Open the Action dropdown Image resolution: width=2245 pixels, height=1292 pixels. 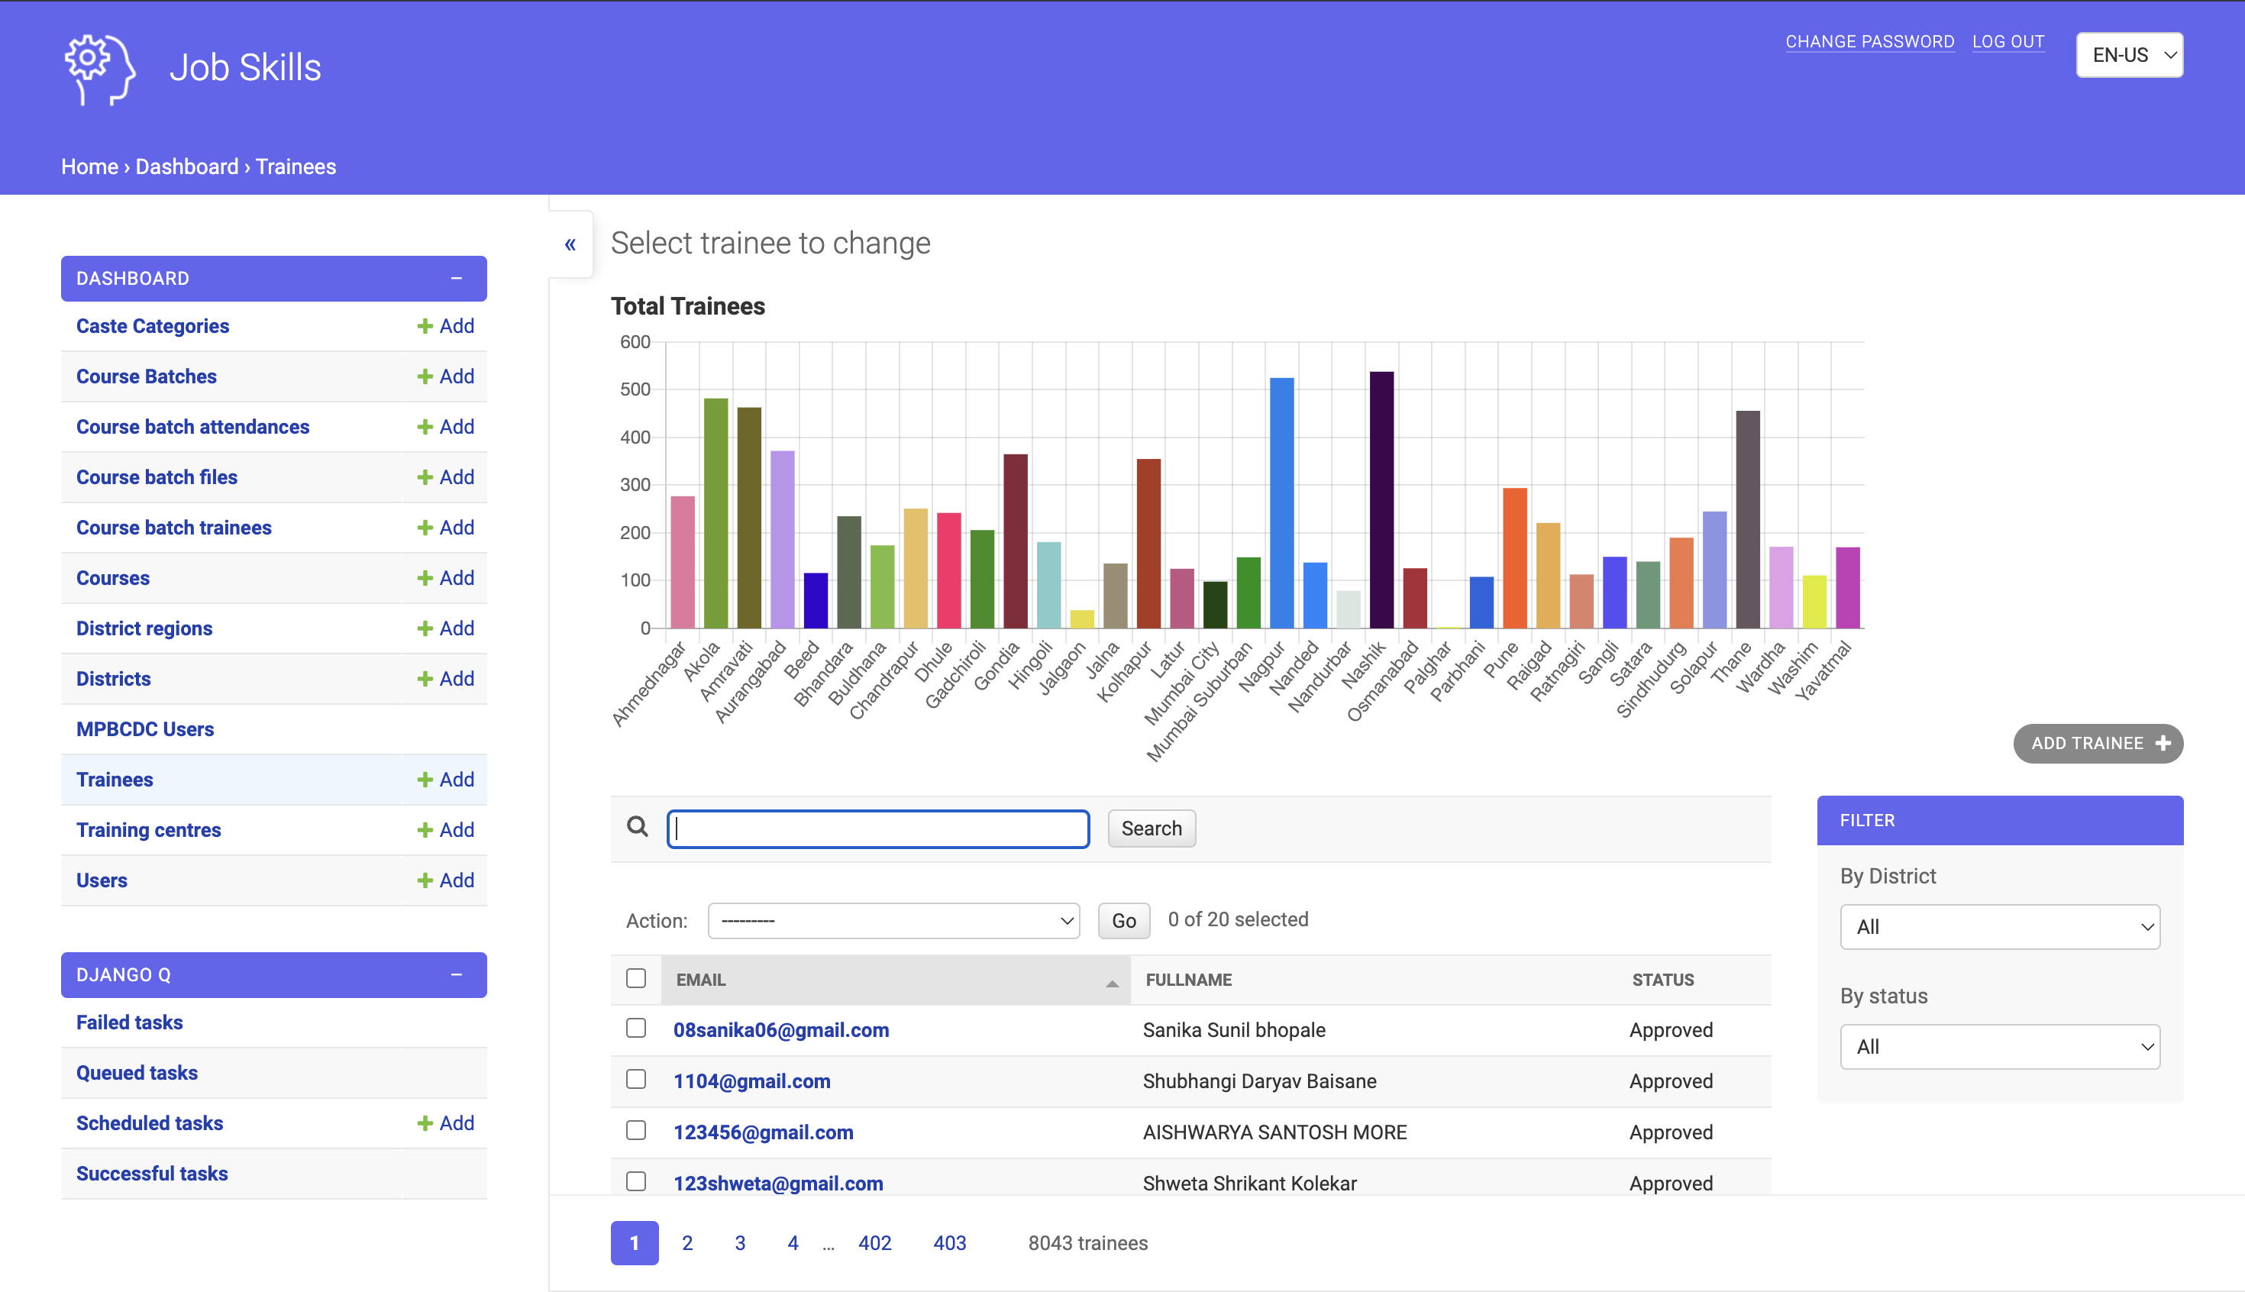[x=893, y=920]
